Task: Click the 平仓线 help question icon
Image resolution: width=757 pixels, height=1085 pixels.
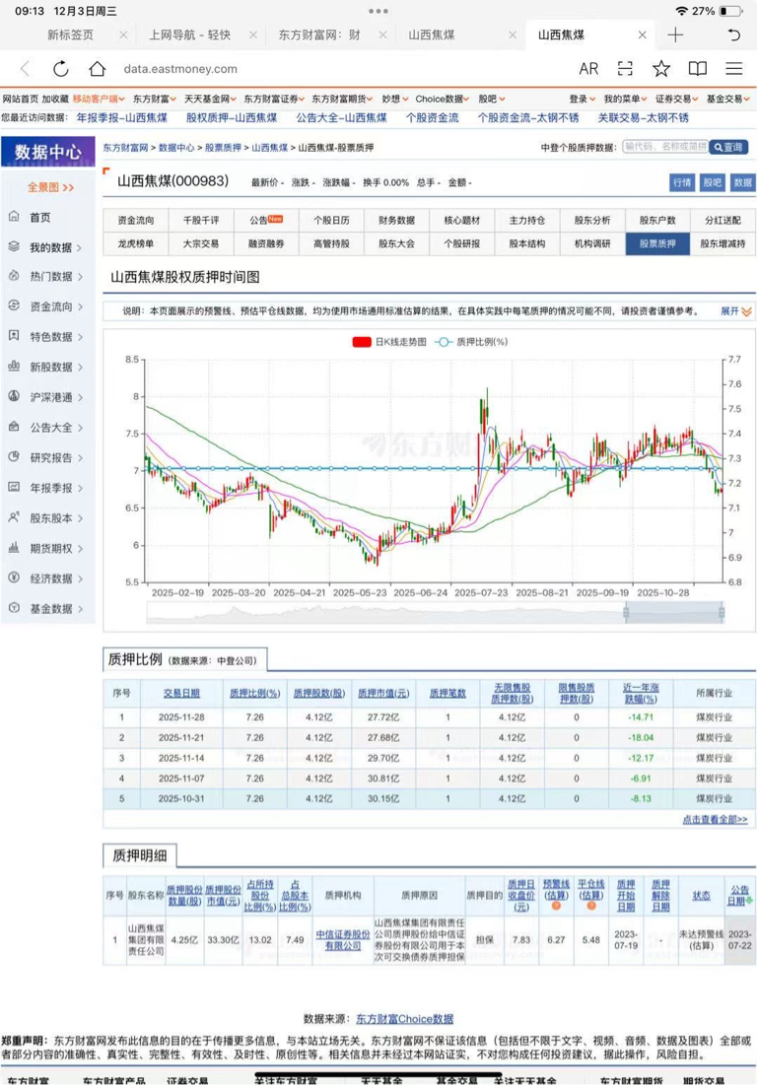Action: point(591,906)
